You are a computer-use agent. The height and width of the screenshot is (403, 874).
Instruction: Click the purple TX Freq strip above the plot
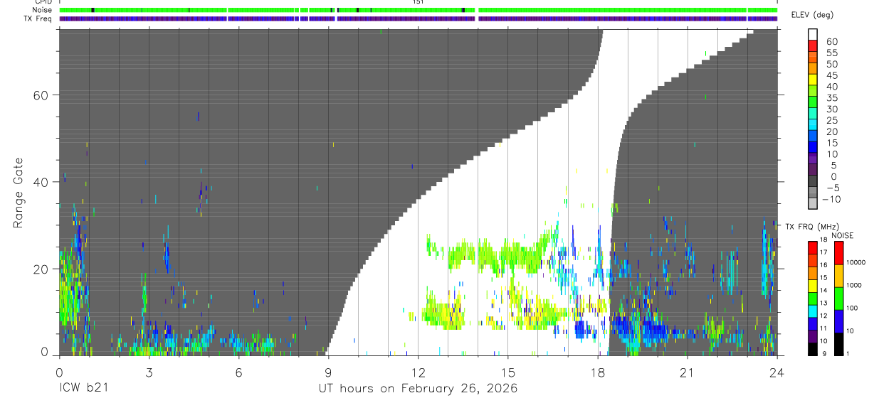[418, 18]
